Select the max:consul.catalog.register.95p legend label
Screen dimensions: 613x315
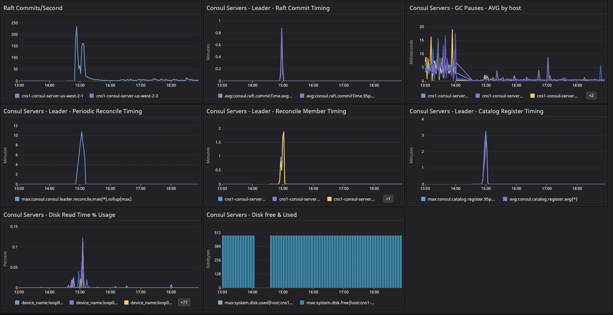(461, 199)
